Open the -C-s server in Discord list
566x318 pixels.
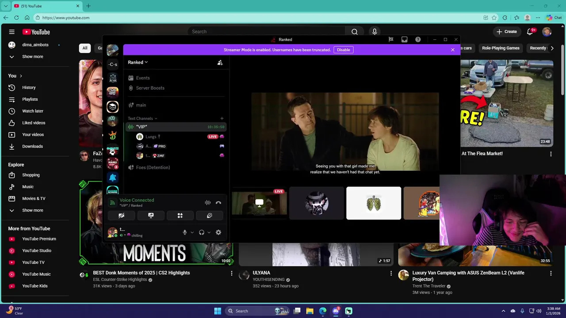click(113, 64)
